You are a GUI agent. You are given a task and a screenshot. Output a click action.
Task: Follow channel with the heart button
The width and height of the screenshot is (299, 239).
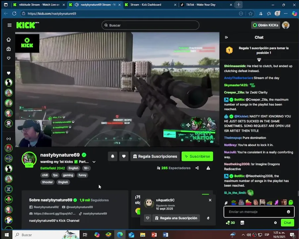pos(124,156)
